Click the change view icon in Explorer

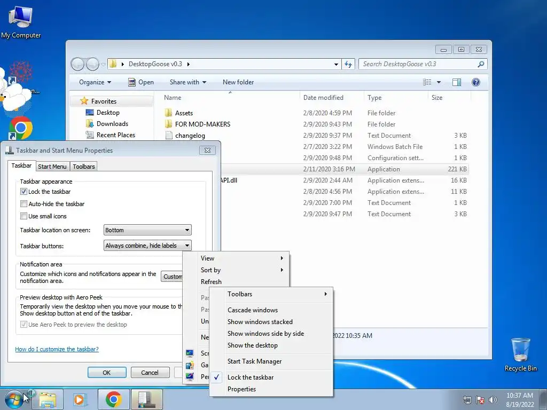pyautogui.click(x=427, y=82)
